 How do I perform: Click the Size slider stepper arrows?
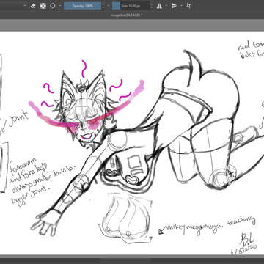(x=151, y=6)
